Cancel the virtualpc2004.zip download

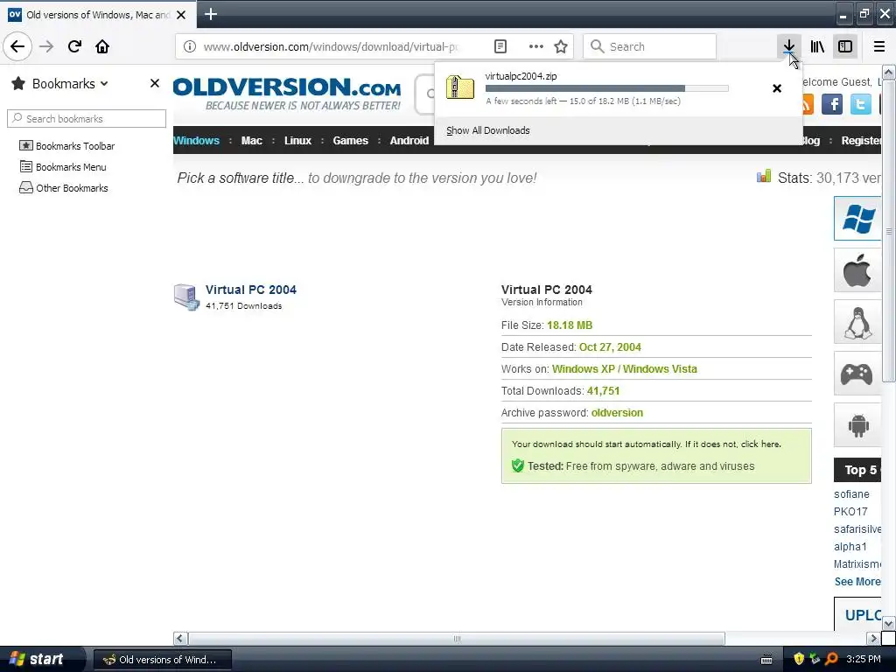tap(777, 88)
